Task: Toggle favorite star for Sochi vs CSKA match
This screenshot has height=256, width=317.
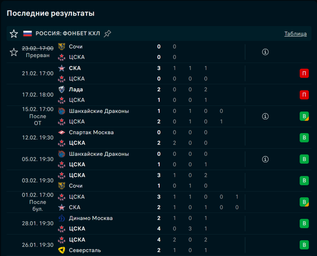Action: 14,52
